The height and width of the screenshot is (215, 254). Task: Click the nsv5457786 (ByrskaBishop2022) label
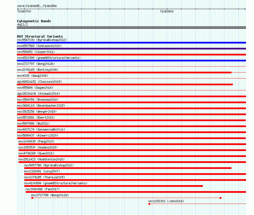pos(49,165)
